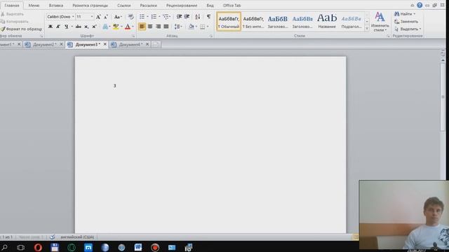The image size is (449, 252).
Task: Click the new document tab button
Action: (156, 45)
